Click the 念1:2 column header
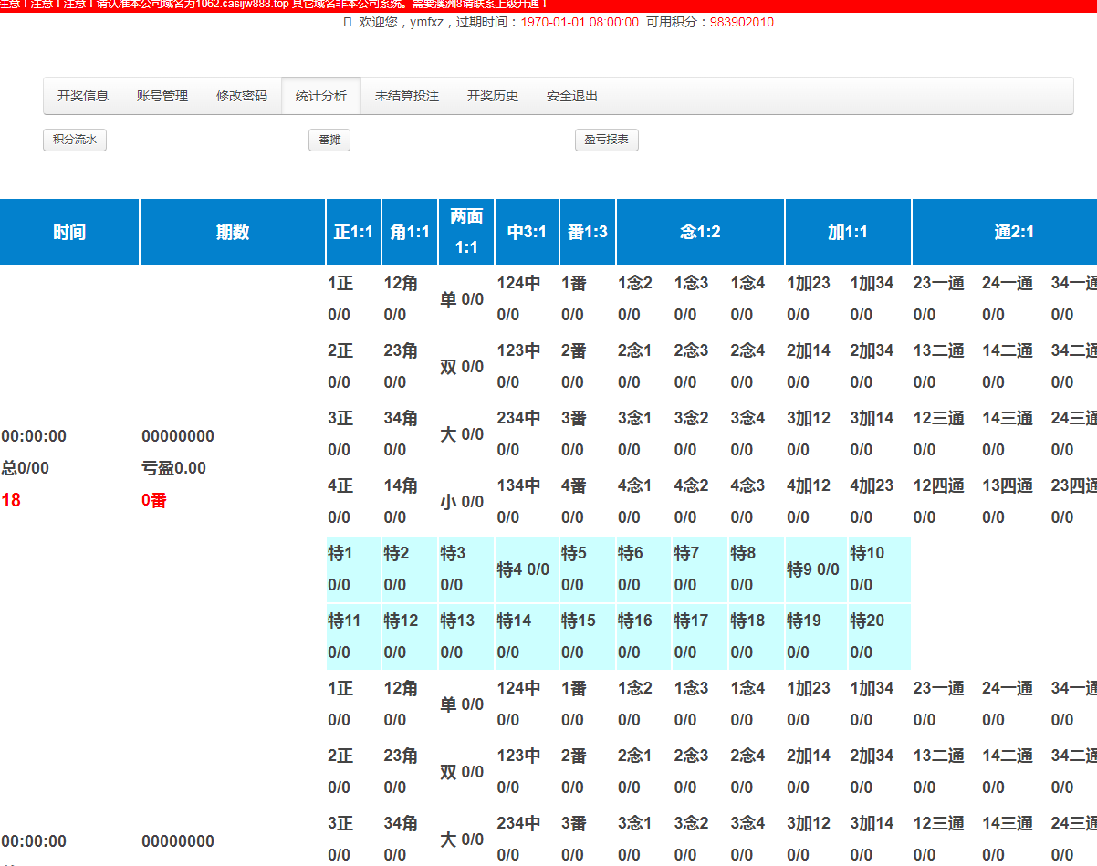 tap(700, 232)
